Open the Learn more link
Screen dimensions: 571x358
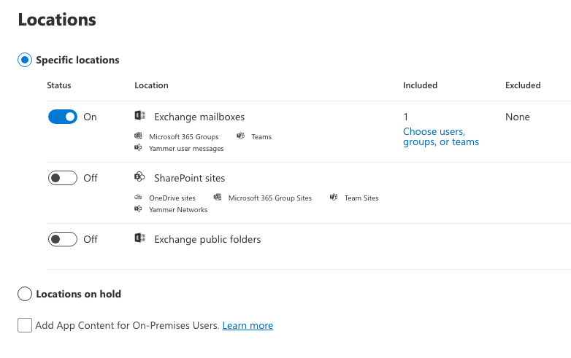tap(248, 326)
